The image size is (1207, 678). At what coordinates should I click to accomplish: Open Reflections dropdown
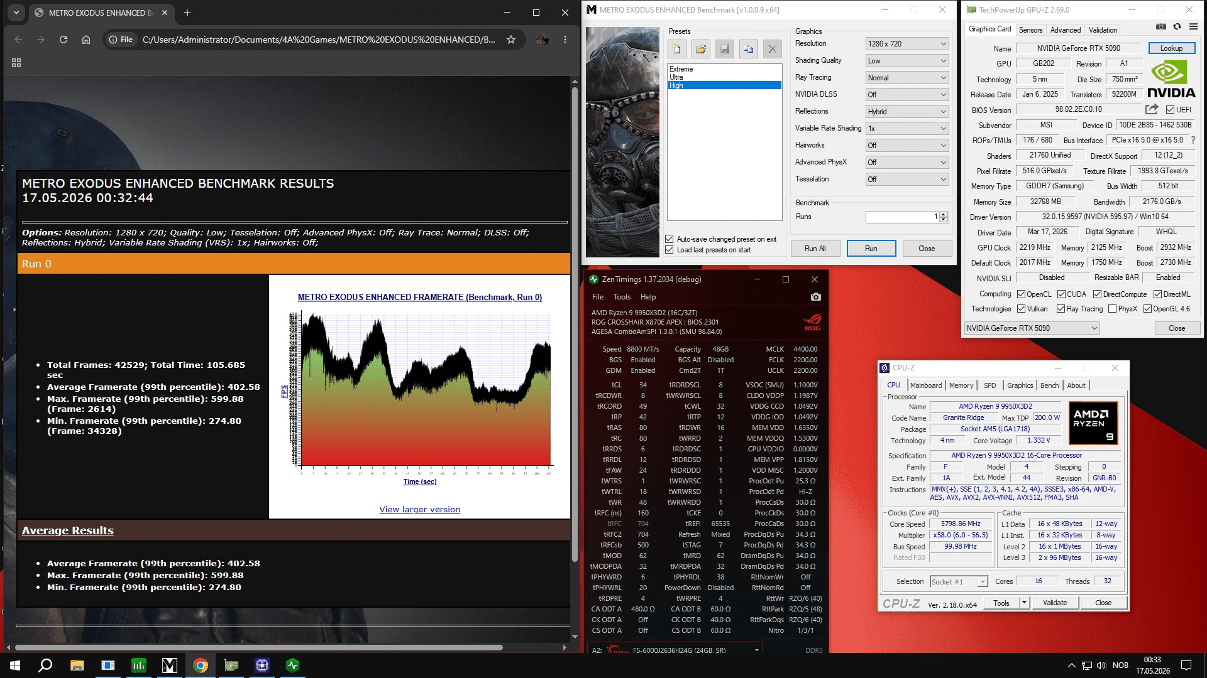[907, 112]
